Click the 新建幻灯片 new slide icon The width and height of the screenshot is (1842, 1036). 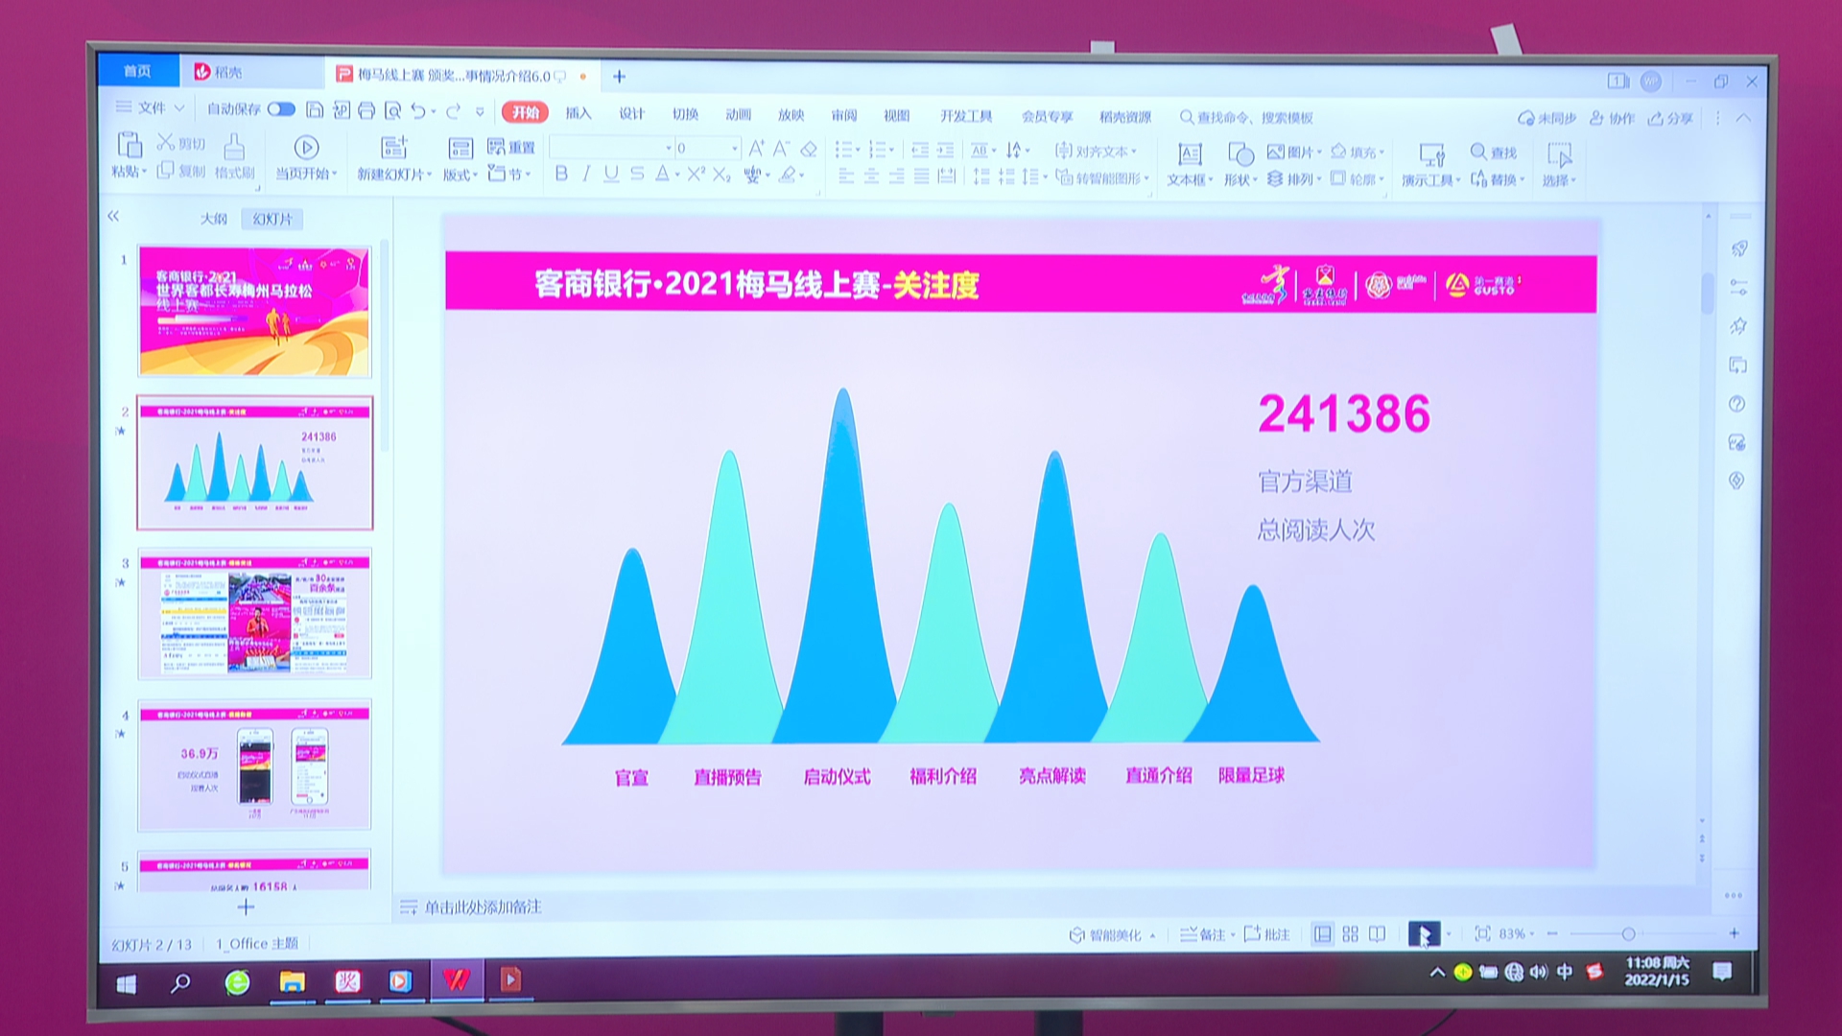(x=394, y=147)
